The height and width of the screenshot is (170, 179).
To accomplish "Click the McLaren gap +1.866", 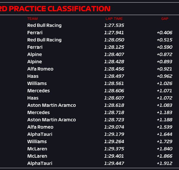I will (x=165, y=156).
